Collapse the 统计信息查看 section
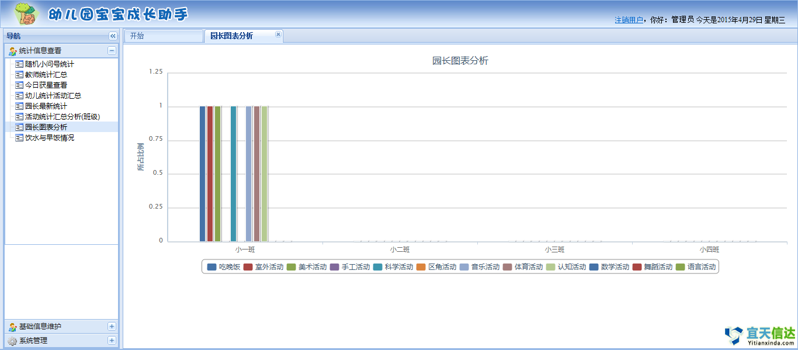The image size is (798, 350). tap(112, 51)
